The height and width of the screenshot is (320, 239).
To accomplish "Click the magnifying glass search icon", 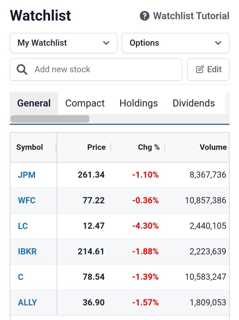I will point(22,69).
